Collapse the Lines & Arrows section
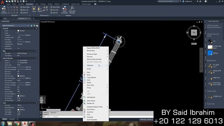 click(x=37, y=58)
